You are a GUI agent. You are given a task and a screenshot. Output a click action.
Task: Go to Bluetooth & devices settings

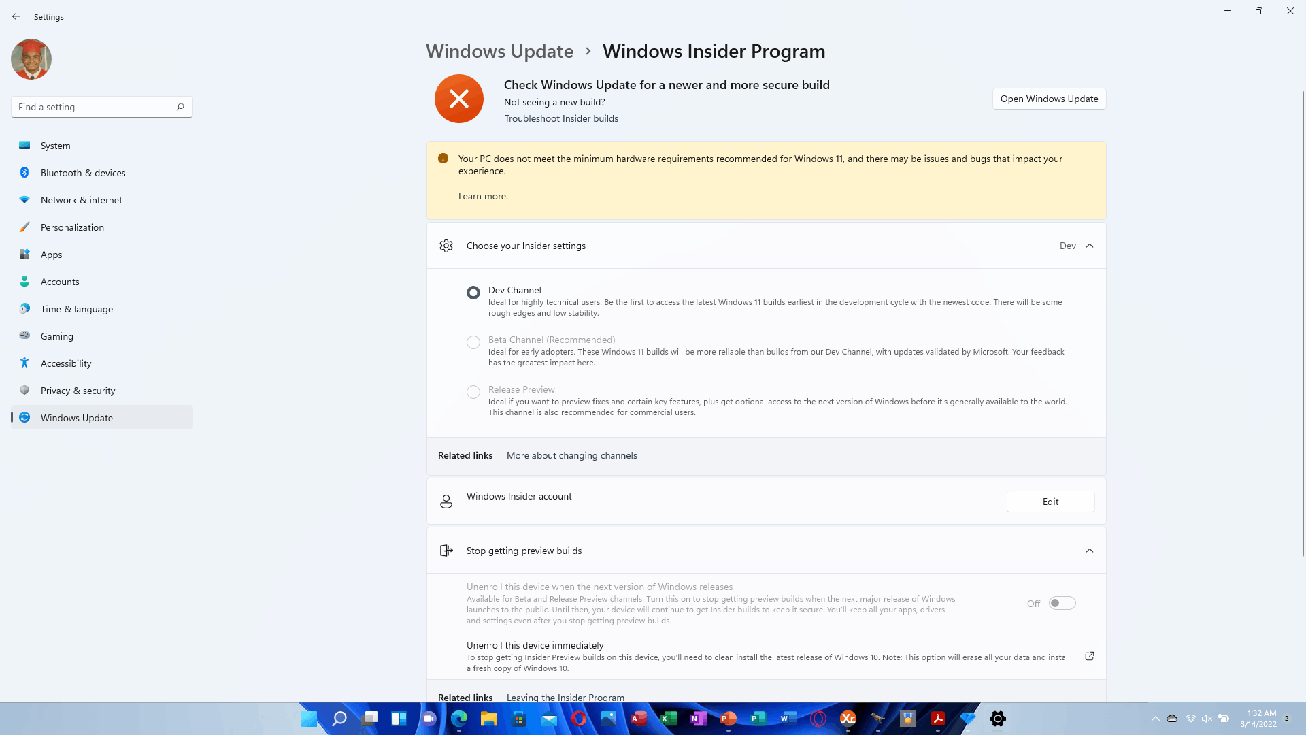pyautogui.click(x=83, y=173)
